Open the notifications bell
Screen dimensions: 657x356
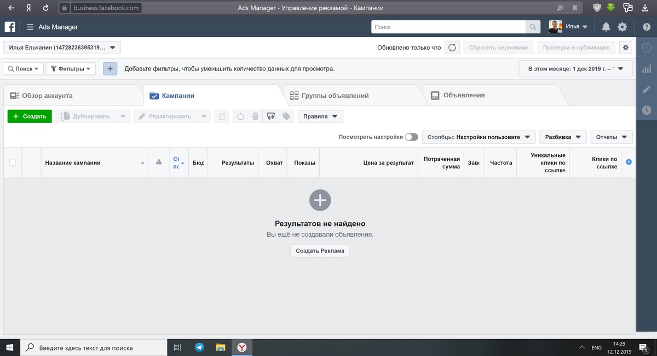coord(606,27)
